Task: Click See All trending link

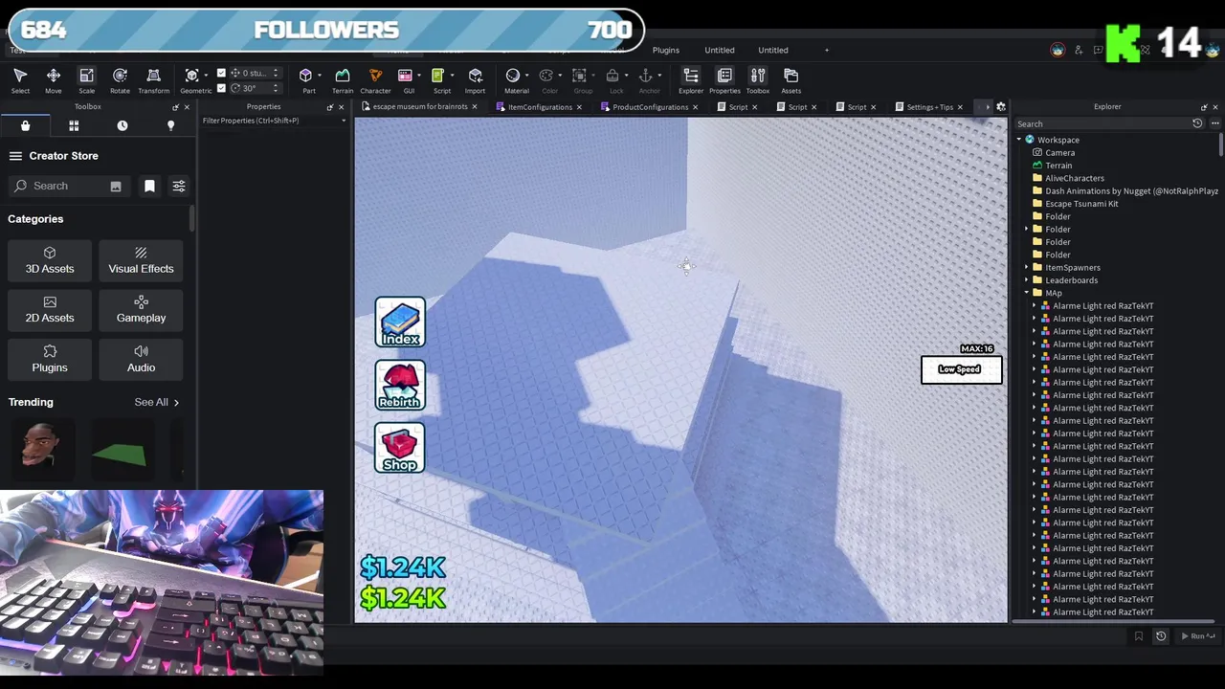Action: click(157, 402)
